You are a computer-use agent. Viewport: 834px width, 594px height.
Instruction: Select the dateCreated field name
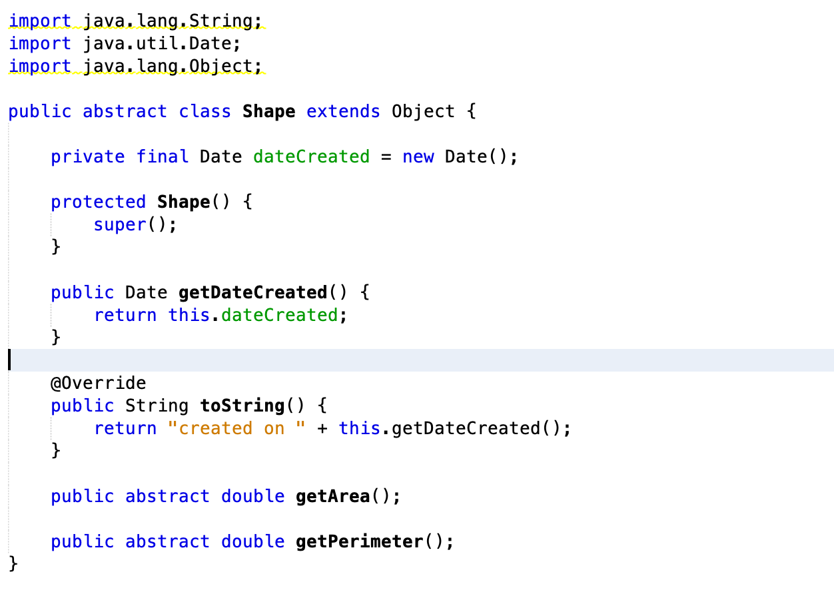[310, 156]
